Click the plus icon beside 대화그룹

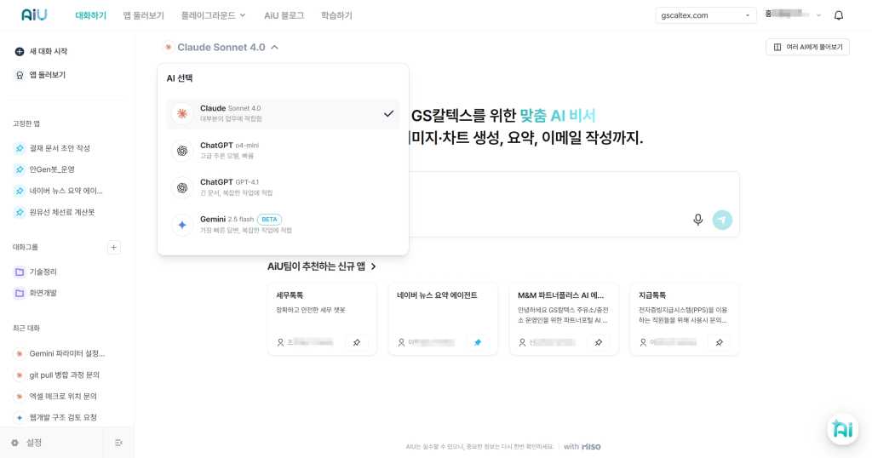click(114, 248)
